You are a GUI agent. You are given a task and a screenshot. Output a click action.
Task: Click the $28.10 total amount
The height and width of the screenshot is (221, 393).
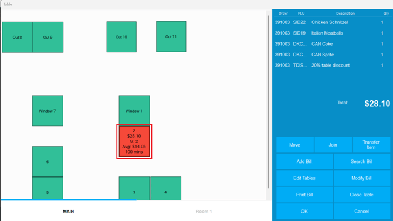(377, 103)
